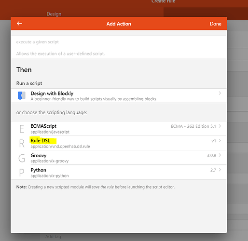Select the Design with Blockly option

click(x=119, y=96)
